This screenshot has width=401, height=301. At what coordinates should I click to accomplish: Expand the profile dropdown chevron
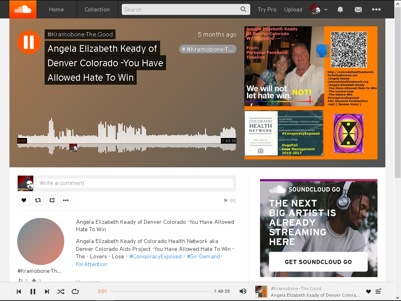325,9
